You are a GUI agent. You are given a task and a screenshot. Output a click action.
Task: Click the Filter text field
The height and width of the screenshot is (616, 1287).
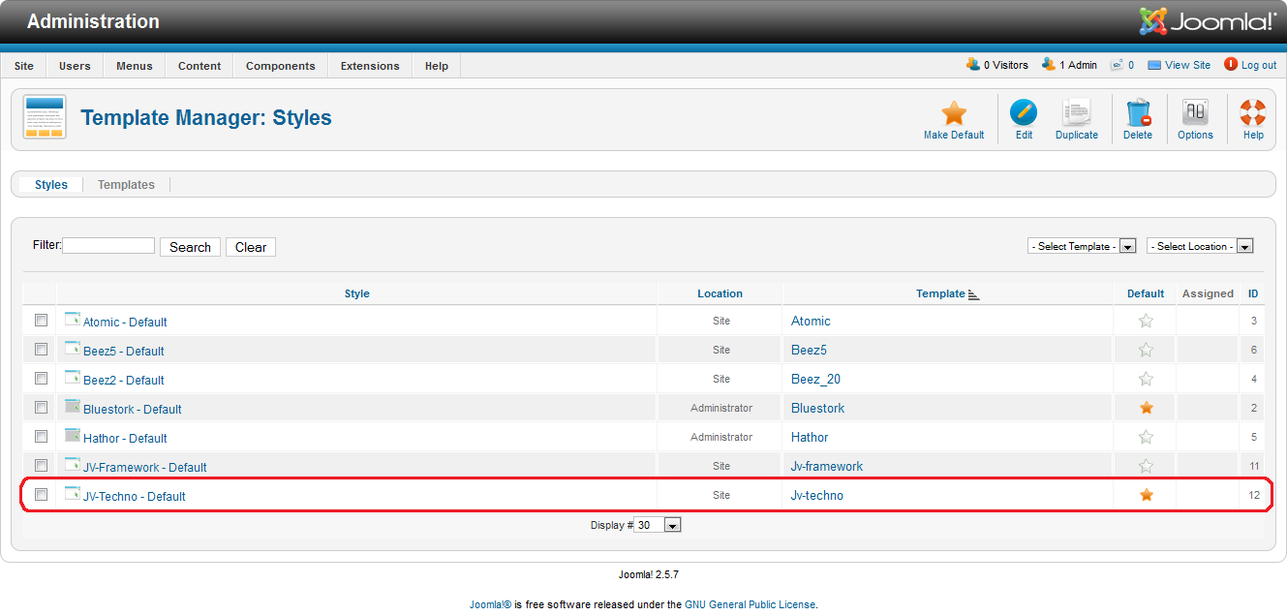click(x=108, y=246)
